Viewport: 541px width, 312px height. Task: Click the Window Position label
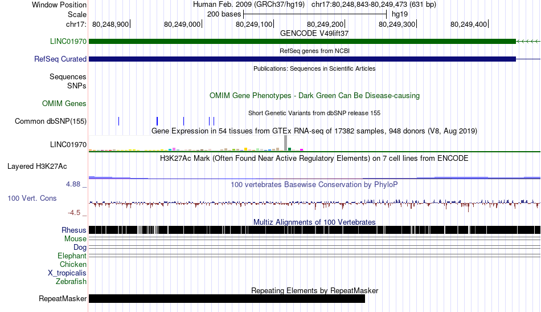coord(59,5)
